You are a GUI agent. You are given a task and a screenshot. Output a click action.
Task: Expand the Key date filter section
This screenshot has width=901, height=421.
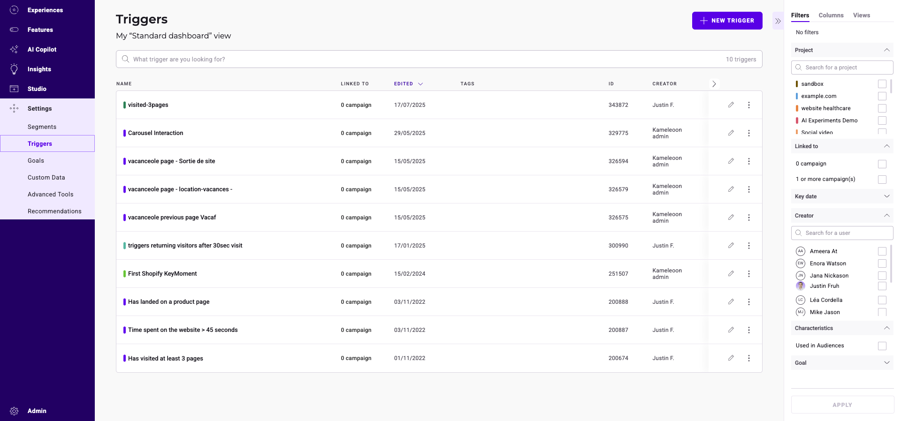click(x=886, y=196)
